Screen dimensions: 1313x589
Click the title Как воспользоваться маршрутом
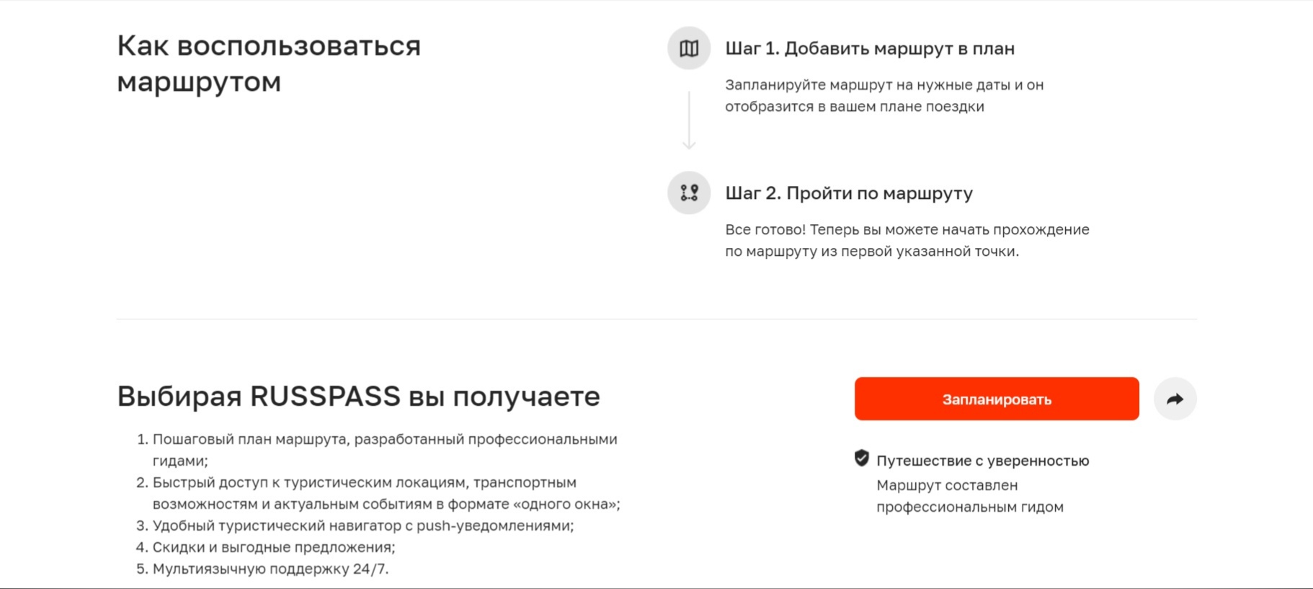(x=270, y=63)
